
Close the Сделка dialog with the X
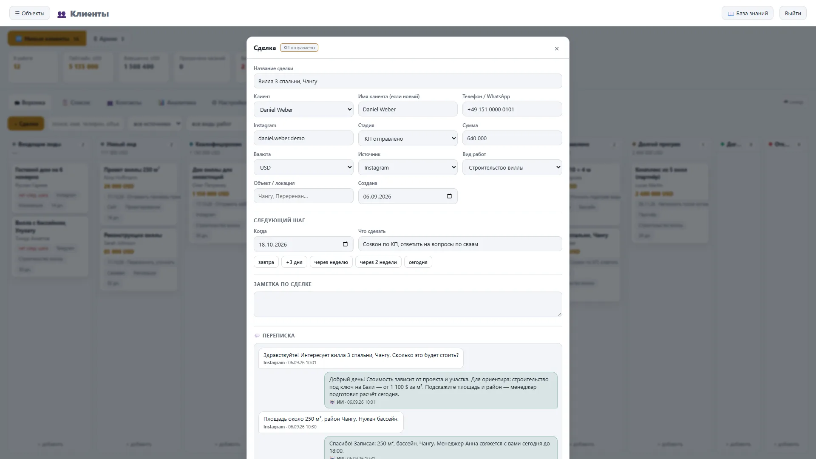pyautogui.click(x=557, y=48)
